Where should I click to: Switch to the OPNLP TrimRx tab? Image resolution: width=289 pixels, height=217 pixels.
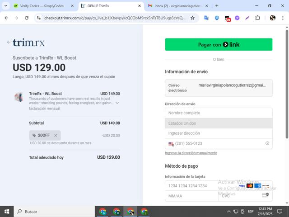pyautogui.click(x=98, y=6)
